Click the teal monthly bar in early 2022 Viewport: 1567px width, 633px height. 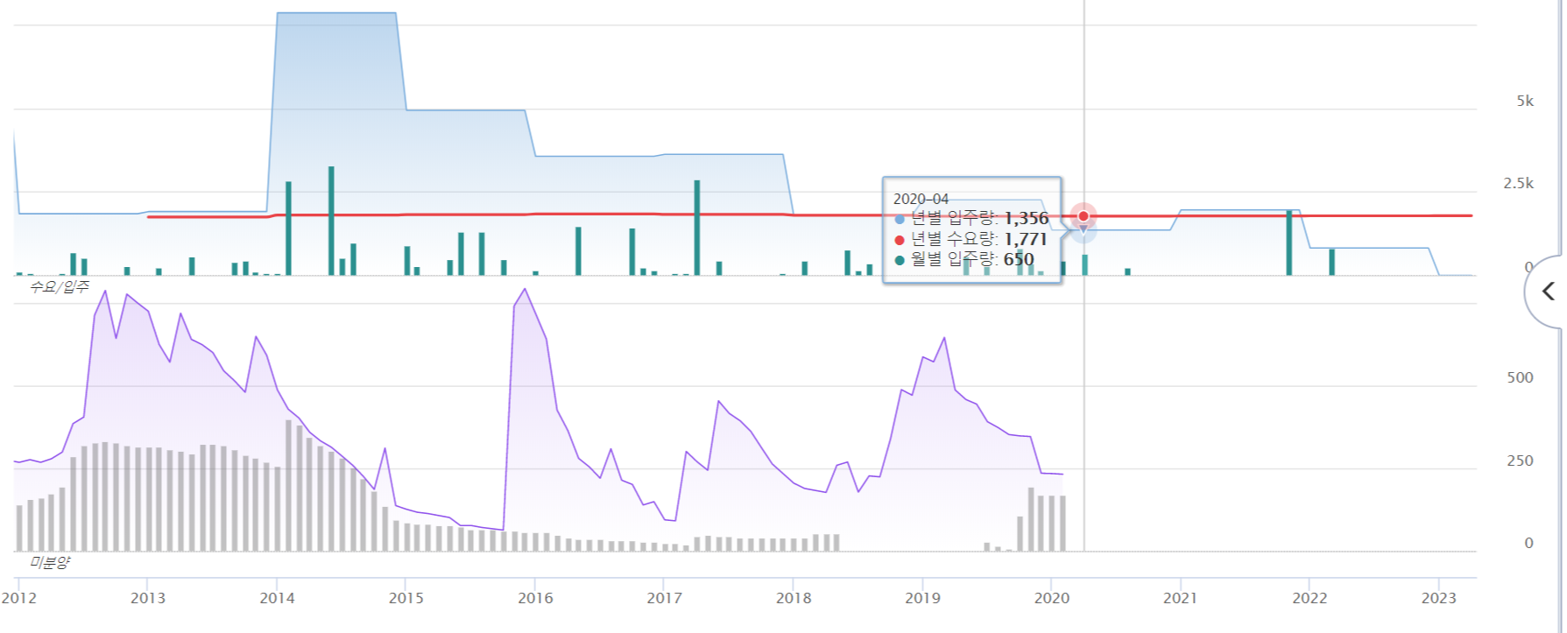point(1331,263)
